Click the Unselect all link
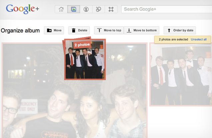The width and height of the screenshot is (212, 138). pyautogui.click(x=198, y=39)
